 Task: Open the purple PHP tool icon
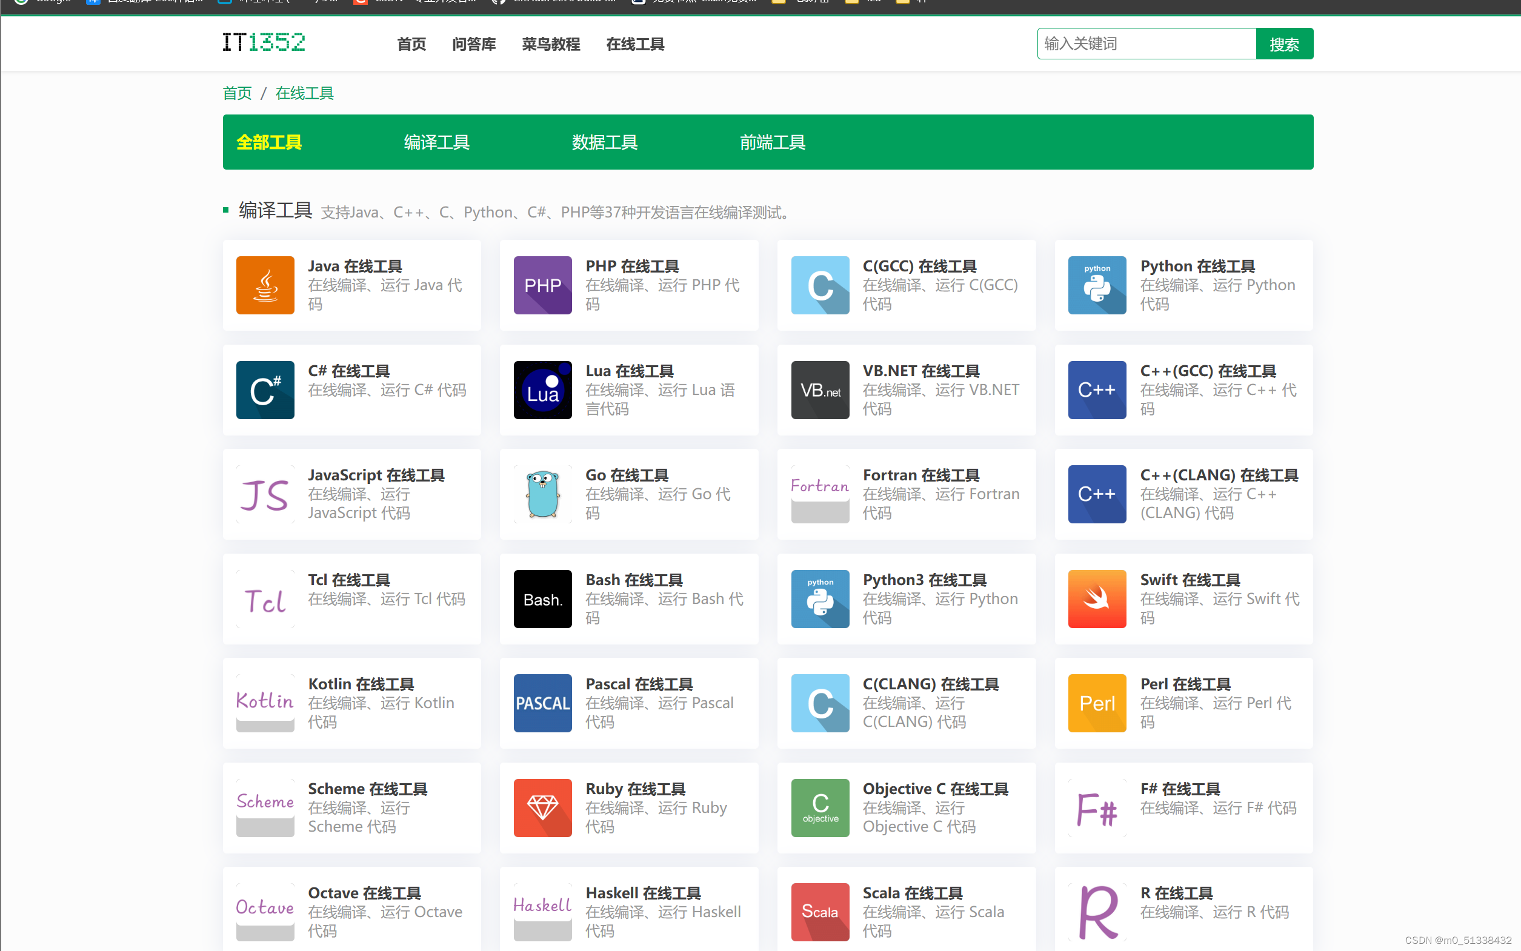click(542, 285)
